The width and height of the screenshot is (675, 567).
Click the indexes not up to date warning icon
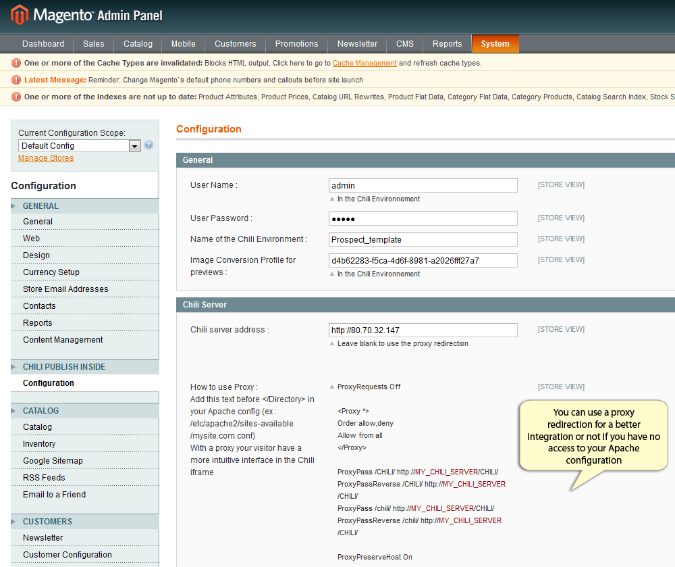pos(16,97)
